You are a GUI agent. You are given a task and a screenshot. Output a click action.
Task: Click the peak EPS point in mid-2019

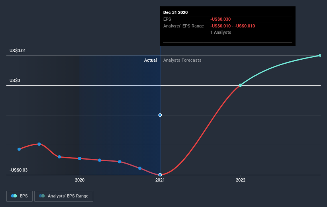pyautogui.click(x=39, y=144)
